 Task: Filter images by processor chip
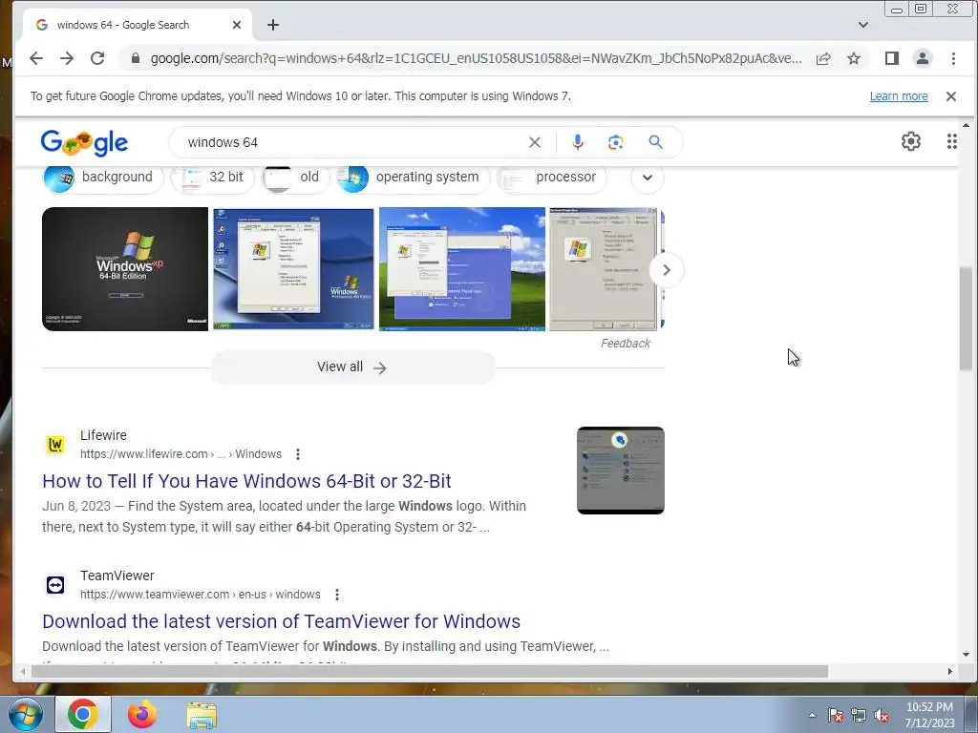pyautogui.click(x=552, y=178)
